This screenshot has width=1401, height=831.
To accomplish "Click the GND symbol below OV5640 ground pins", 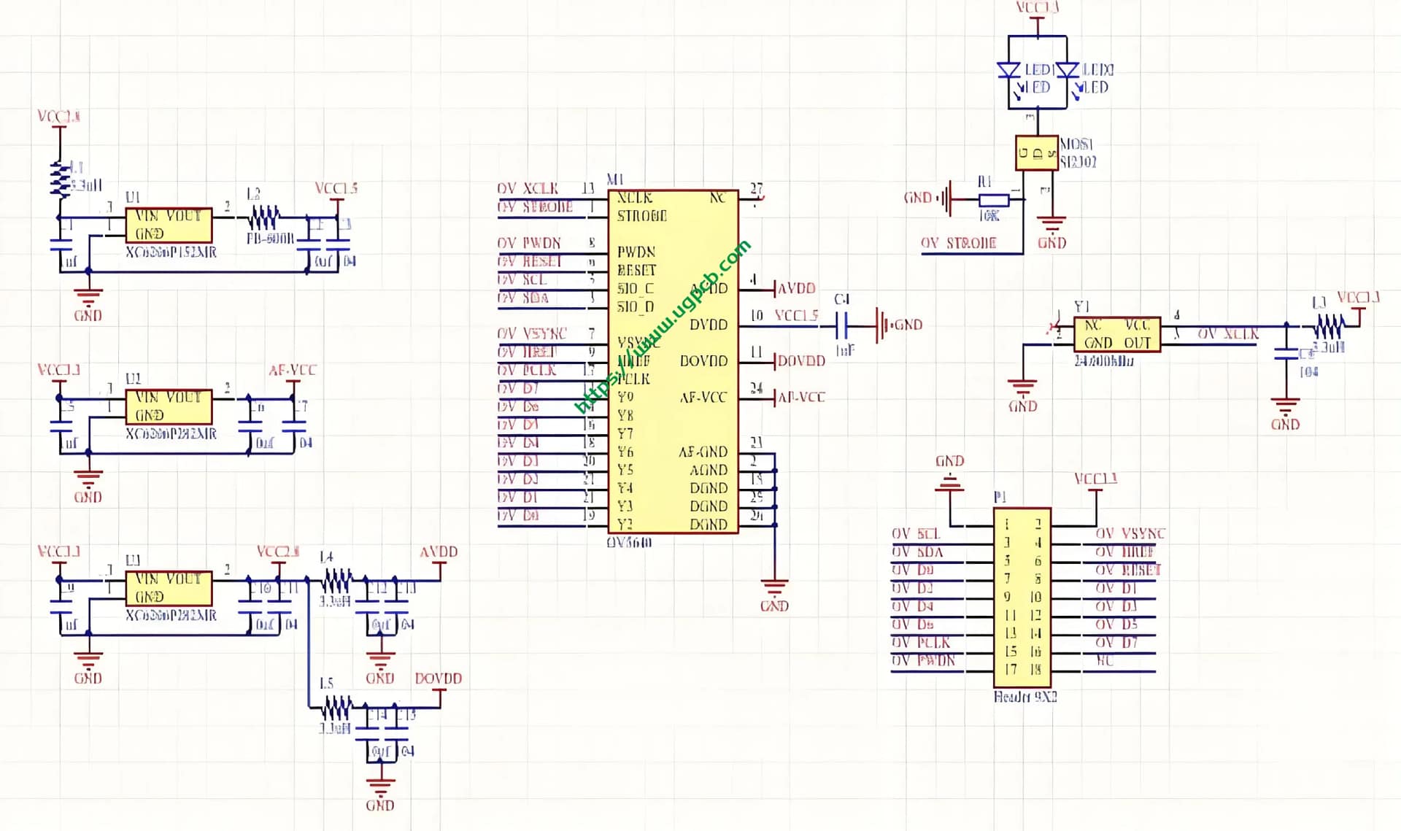I will (774, 587).
